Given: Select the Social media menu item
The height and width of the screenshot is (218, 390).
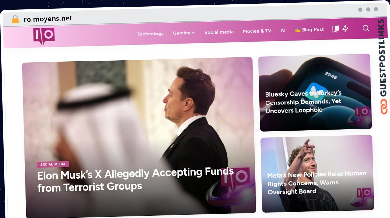Looking at the screenshot, I should pyautogui.click(x=219, y=32).
